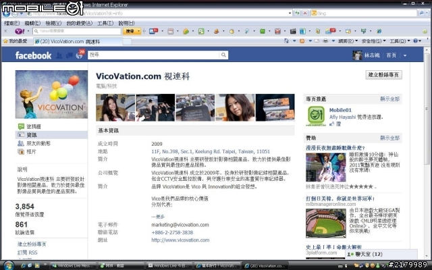Expand the Facebook account arrow next to 首頁
This screenshot has width=432, height=270.
coord(405,55)
